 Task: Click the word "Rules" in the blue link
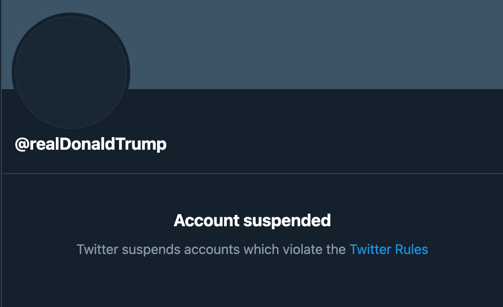point(411,249)
